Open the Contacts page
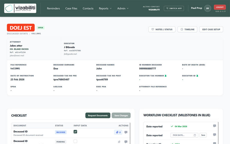 pyautogui.click(x=88, y=8)
